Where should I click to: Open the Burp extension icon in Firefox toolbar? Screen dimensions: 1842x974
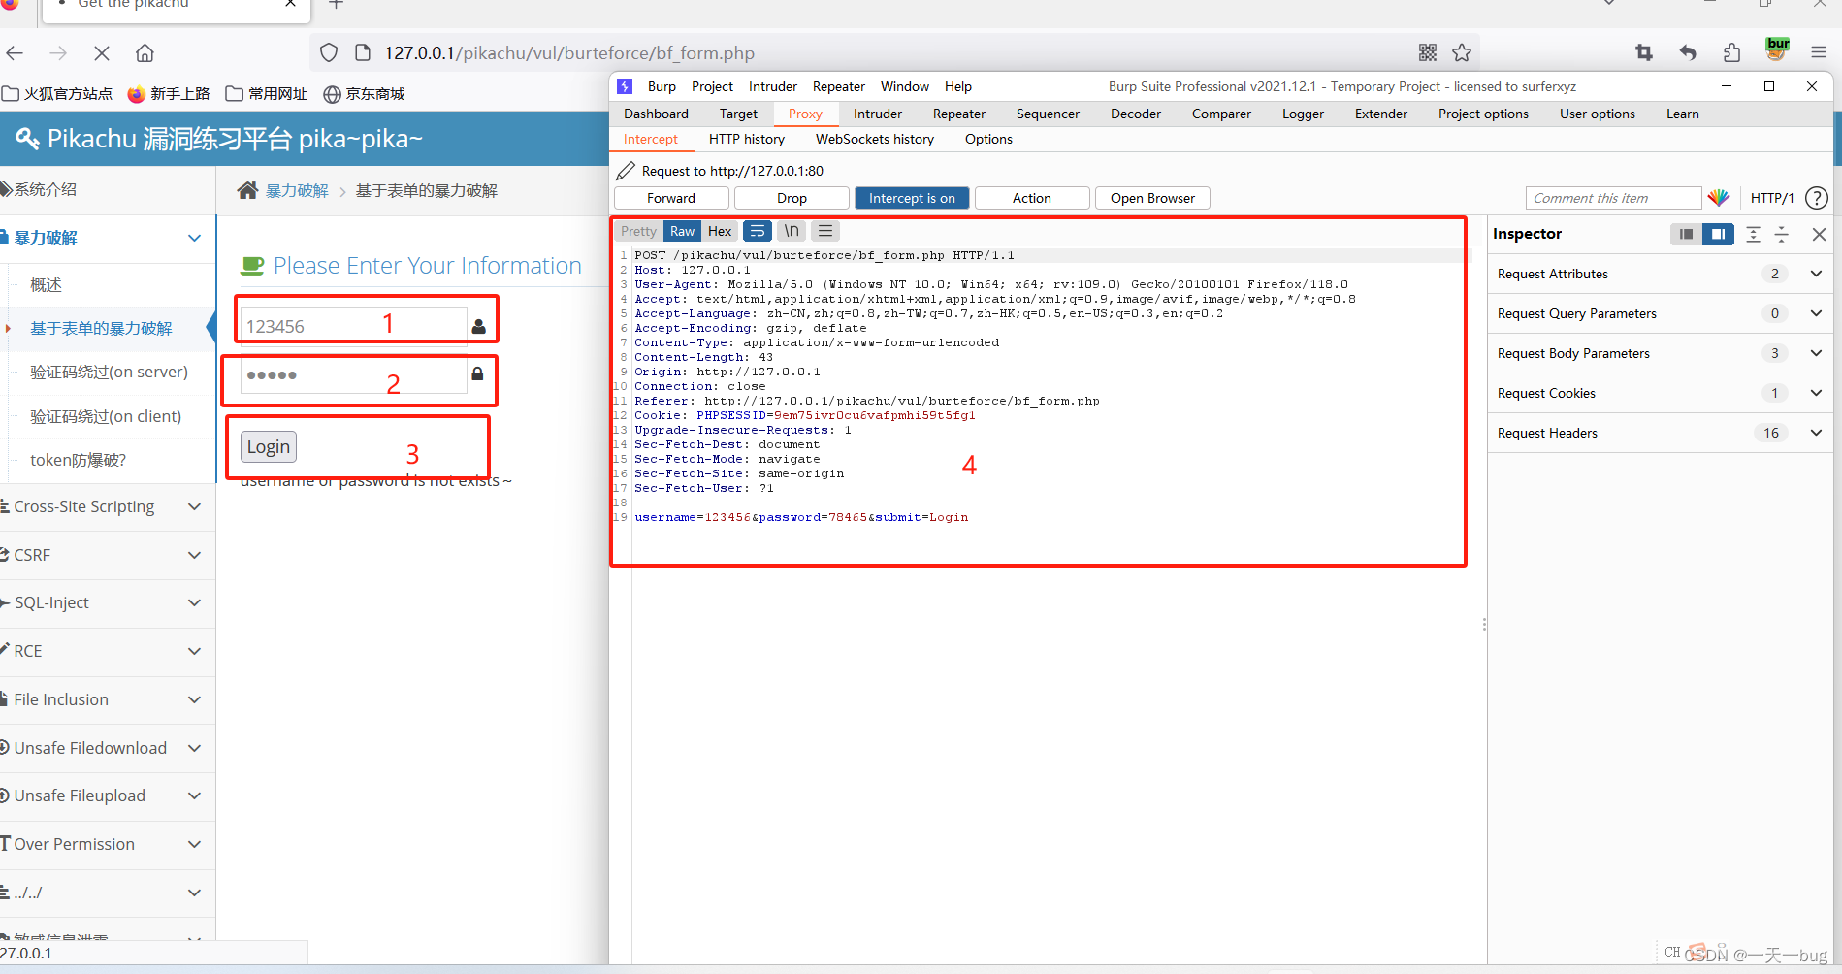(x=1777, y=49)
